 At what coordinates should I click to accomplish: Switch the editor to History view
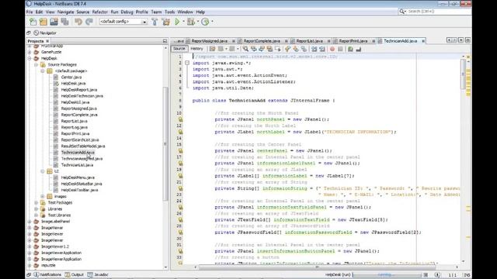point(196,49)
